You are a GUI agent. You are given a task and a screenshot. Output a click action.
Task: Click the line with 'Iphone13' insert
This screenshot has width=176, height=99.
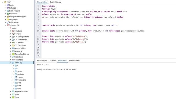click(65, 36)
